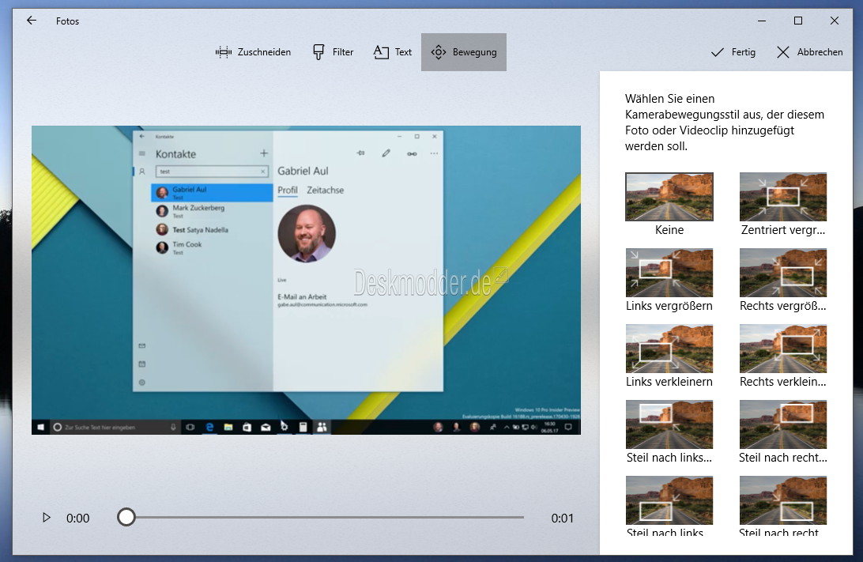The height and width of the screenshot is (562, 863).
Task: Close the Fotos window
Action: (x=835, y=21)
